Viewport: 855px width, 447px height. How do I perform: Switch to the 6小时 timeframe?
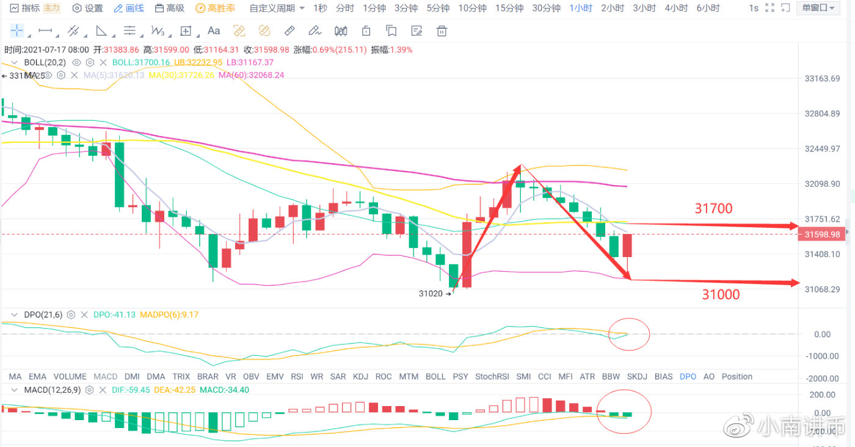coord(708,8)
